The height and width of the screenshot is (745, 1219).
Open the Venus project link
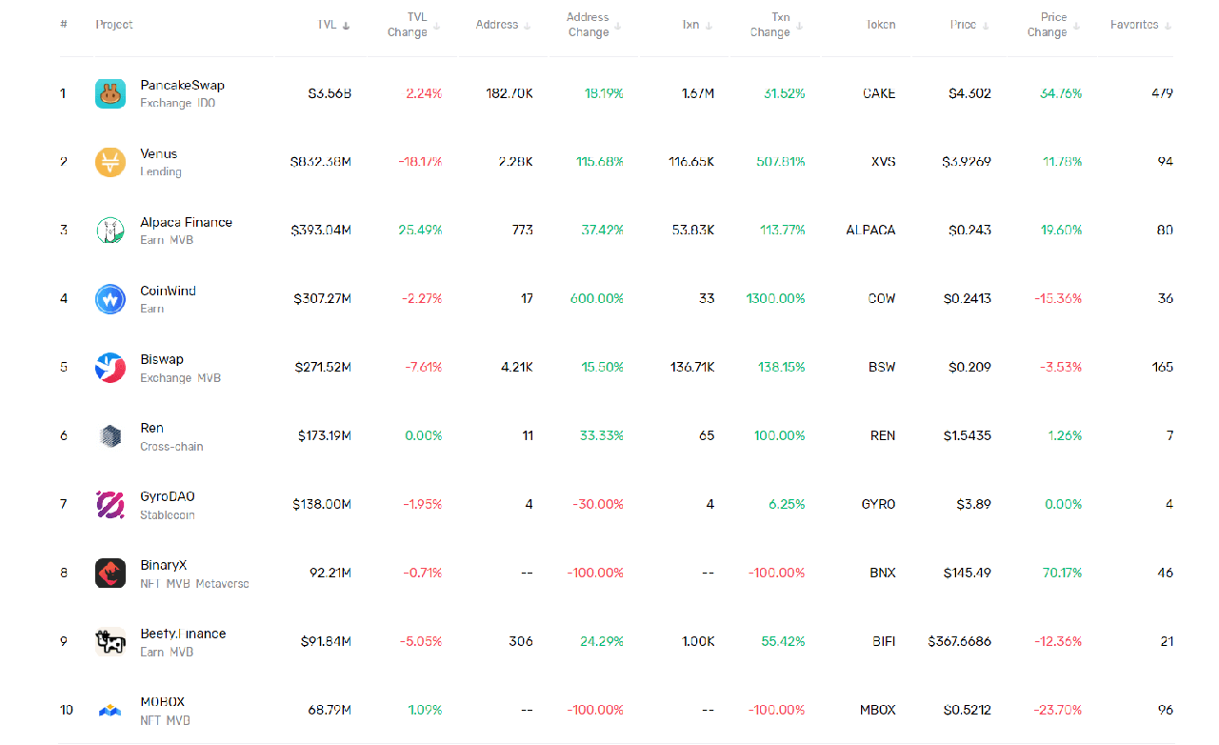(x=158, y=153)
